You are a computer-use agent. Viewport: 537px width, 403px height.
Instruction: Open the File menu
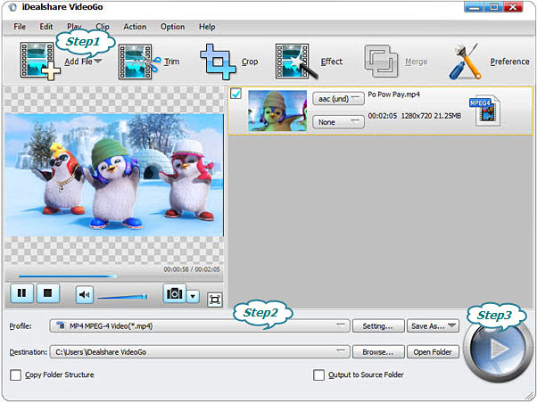pos(20,27)
